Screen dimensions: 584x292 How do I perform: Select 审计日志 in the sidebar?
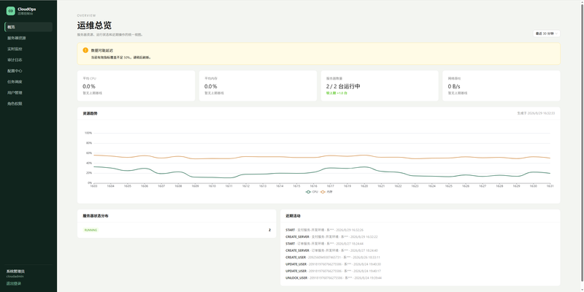(28, 60)
